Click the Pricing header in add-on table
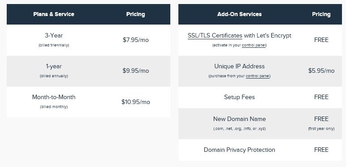The width and height of the screenshot is (346, 167). pyautogui.click(x=321, y=14)
